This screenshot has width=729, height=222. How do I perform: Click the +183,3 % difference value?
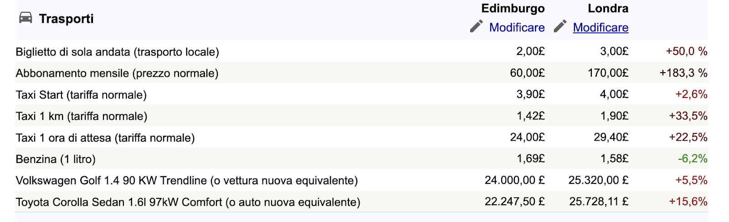click(683, 73)
